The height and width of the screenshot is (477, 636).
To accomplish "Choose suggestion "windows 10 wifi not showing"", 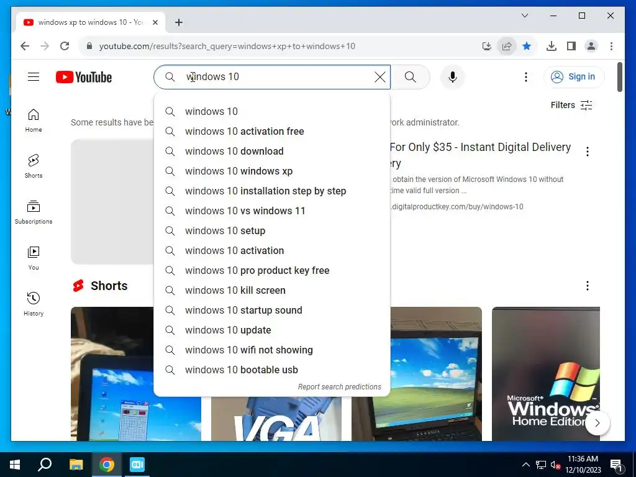I will point(272,350).
